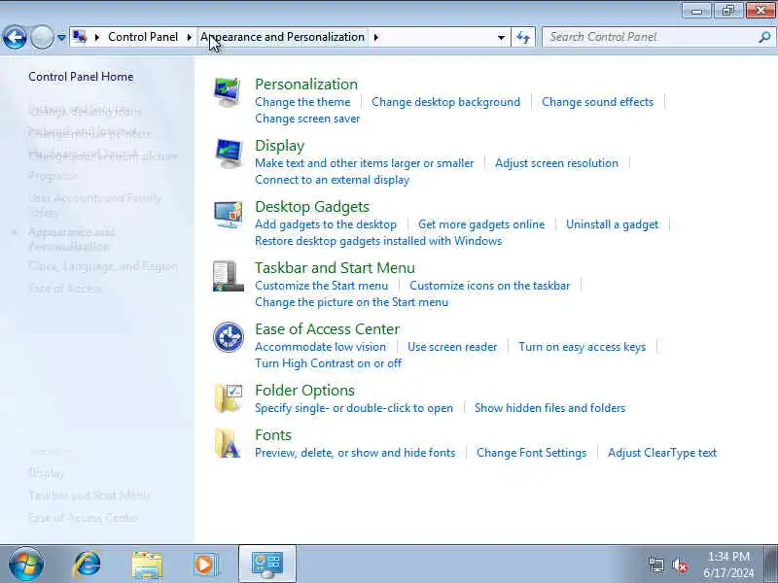The width and height of the screenshot is (778, 583).
Task: Click Accommodate low vision
Action: (x=320, y=347)
